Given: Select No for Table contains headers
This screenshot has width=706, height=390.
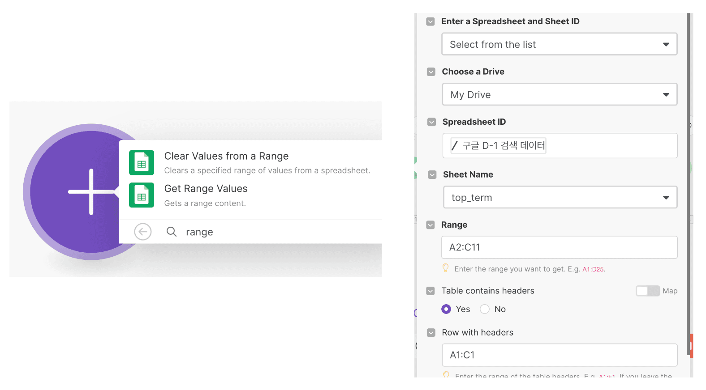Looking at the screenshot, I should point(485,309).
